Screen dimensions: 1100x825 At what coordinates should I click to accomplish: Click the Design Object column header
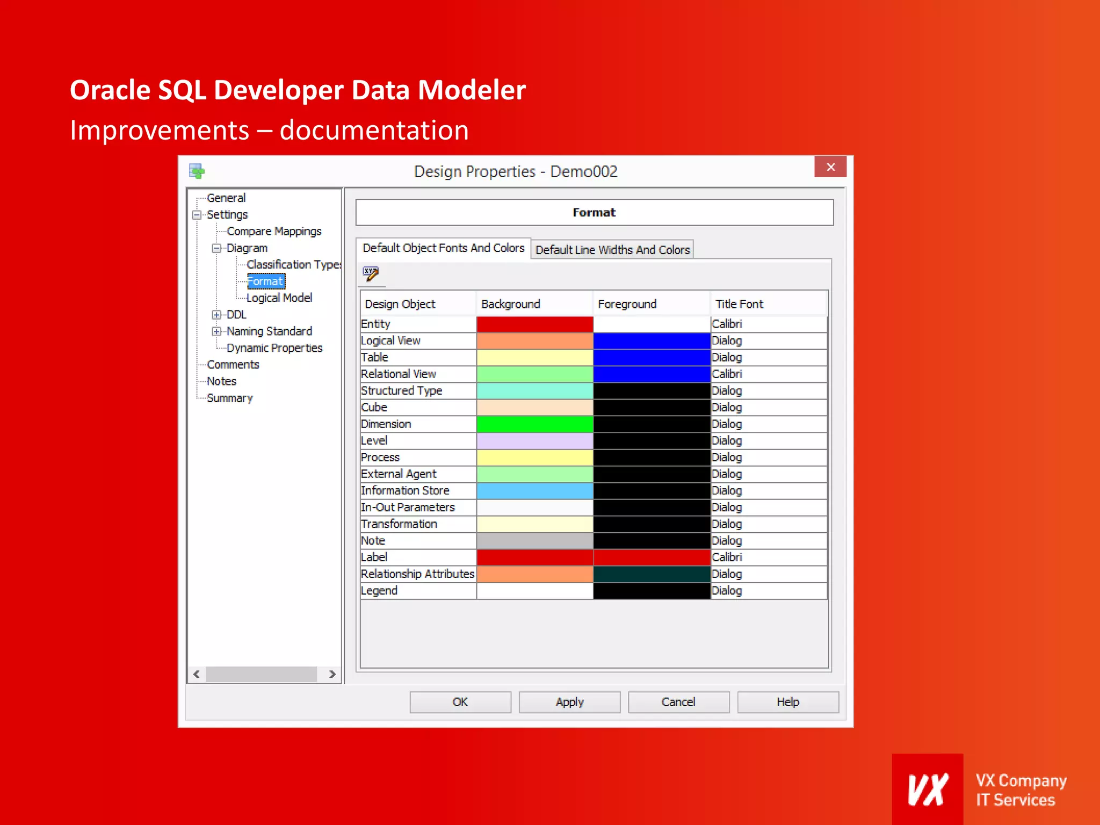418,304
